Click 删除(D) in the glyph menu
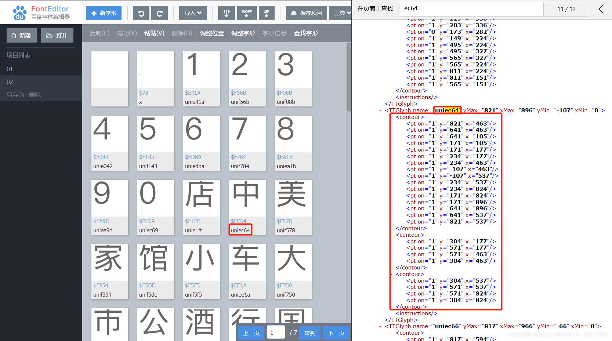The height and width of the screenshot is (341, 612). pyautogui.click(x=182, y=33)
